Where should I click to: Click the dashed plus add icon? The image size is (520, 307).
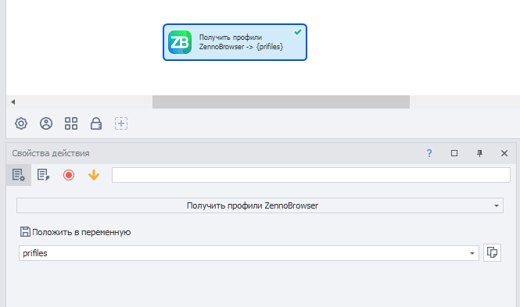point(121,123)
